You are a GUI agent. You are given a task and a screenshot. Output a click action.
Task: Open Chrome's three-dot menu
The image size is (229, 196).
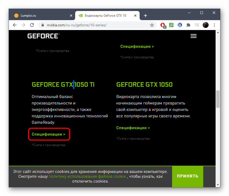point(215,25)
